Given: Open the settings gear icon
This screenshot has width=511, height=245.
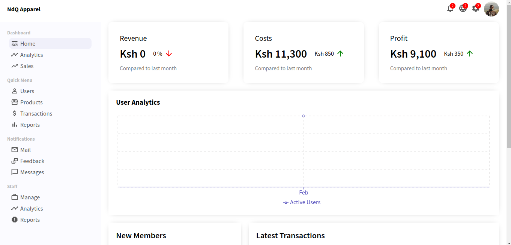Looking at the screenshot, I should point(475,9).
